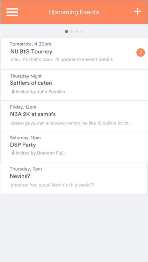Screen dimensions: 148x262
Task: Jump to fourth page indicator dot
Action: pos(81,31)
